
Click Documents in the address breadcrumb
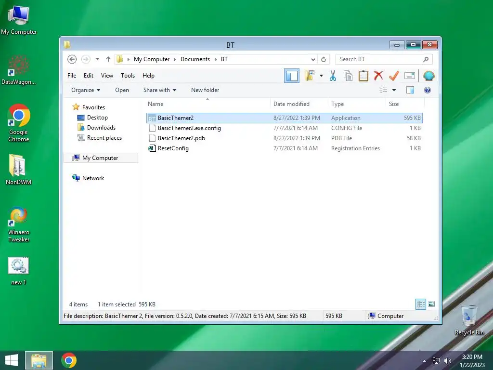tap(195, 59)
